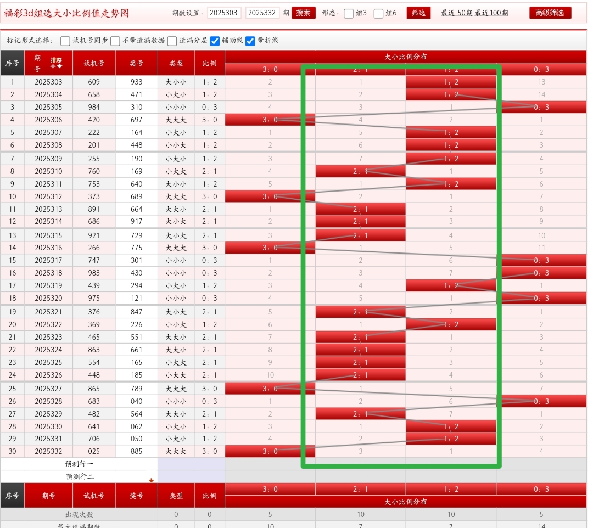Click period 2025312 in the table
Image resolution: width=593 pixels, height=528 pixels.
[48, 196]
